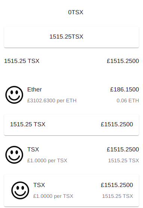Click £1.0000 per TSX in unboxed row

(47, 160)
